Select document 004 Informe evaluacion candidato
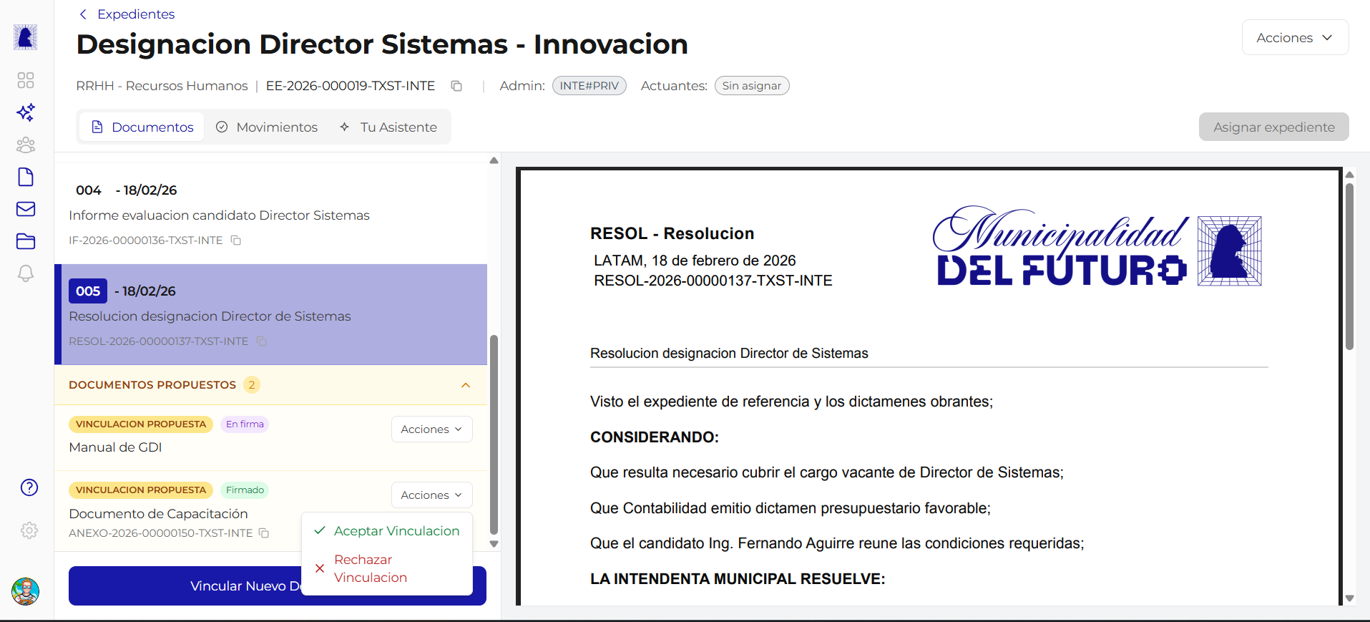This screenshot has height=622, width=1370. pos(219,215)
